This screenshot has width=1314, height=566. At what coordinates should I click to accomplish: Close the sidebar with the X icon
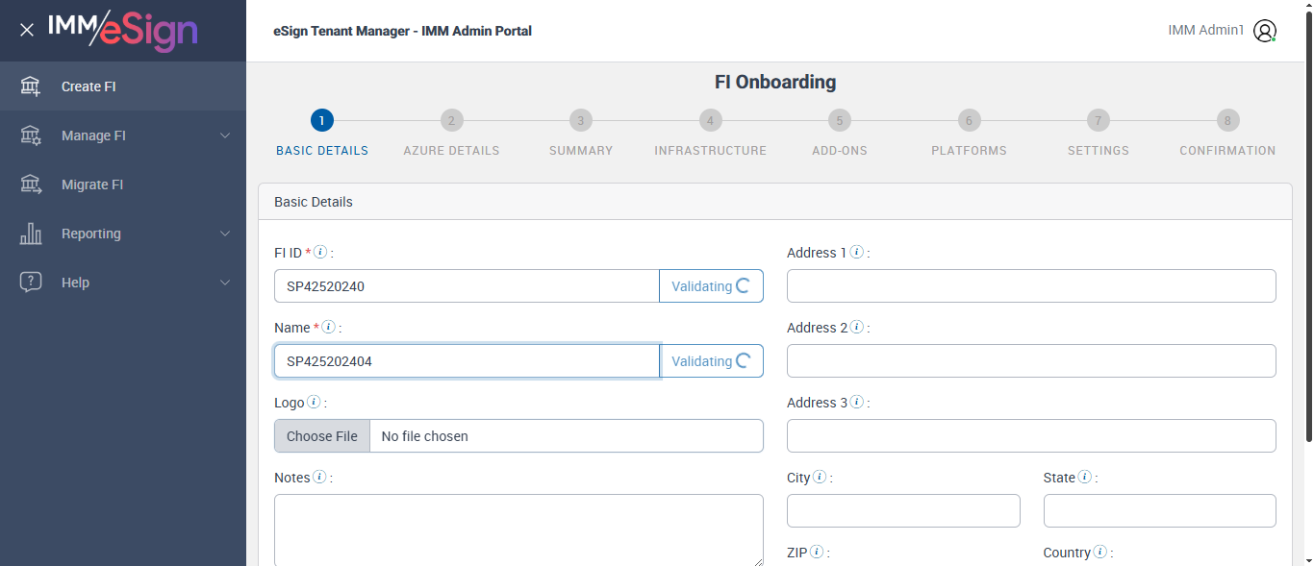[x=27, y=30]
